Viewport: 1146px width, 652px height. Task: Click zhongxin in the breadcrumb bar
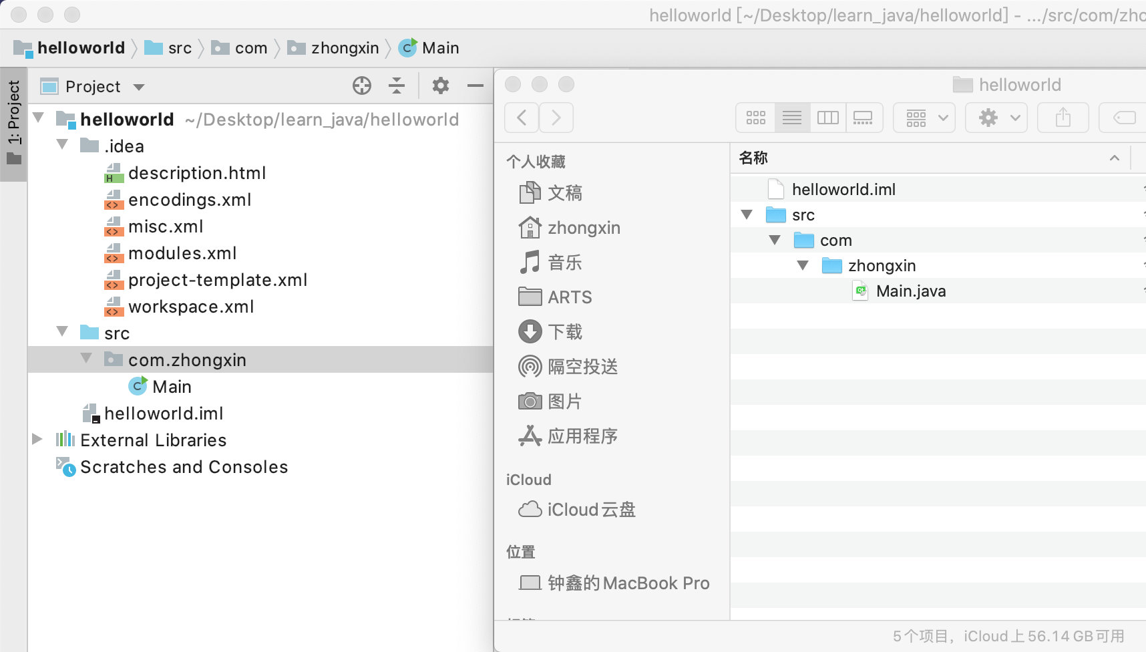click(x=333, y=48)
